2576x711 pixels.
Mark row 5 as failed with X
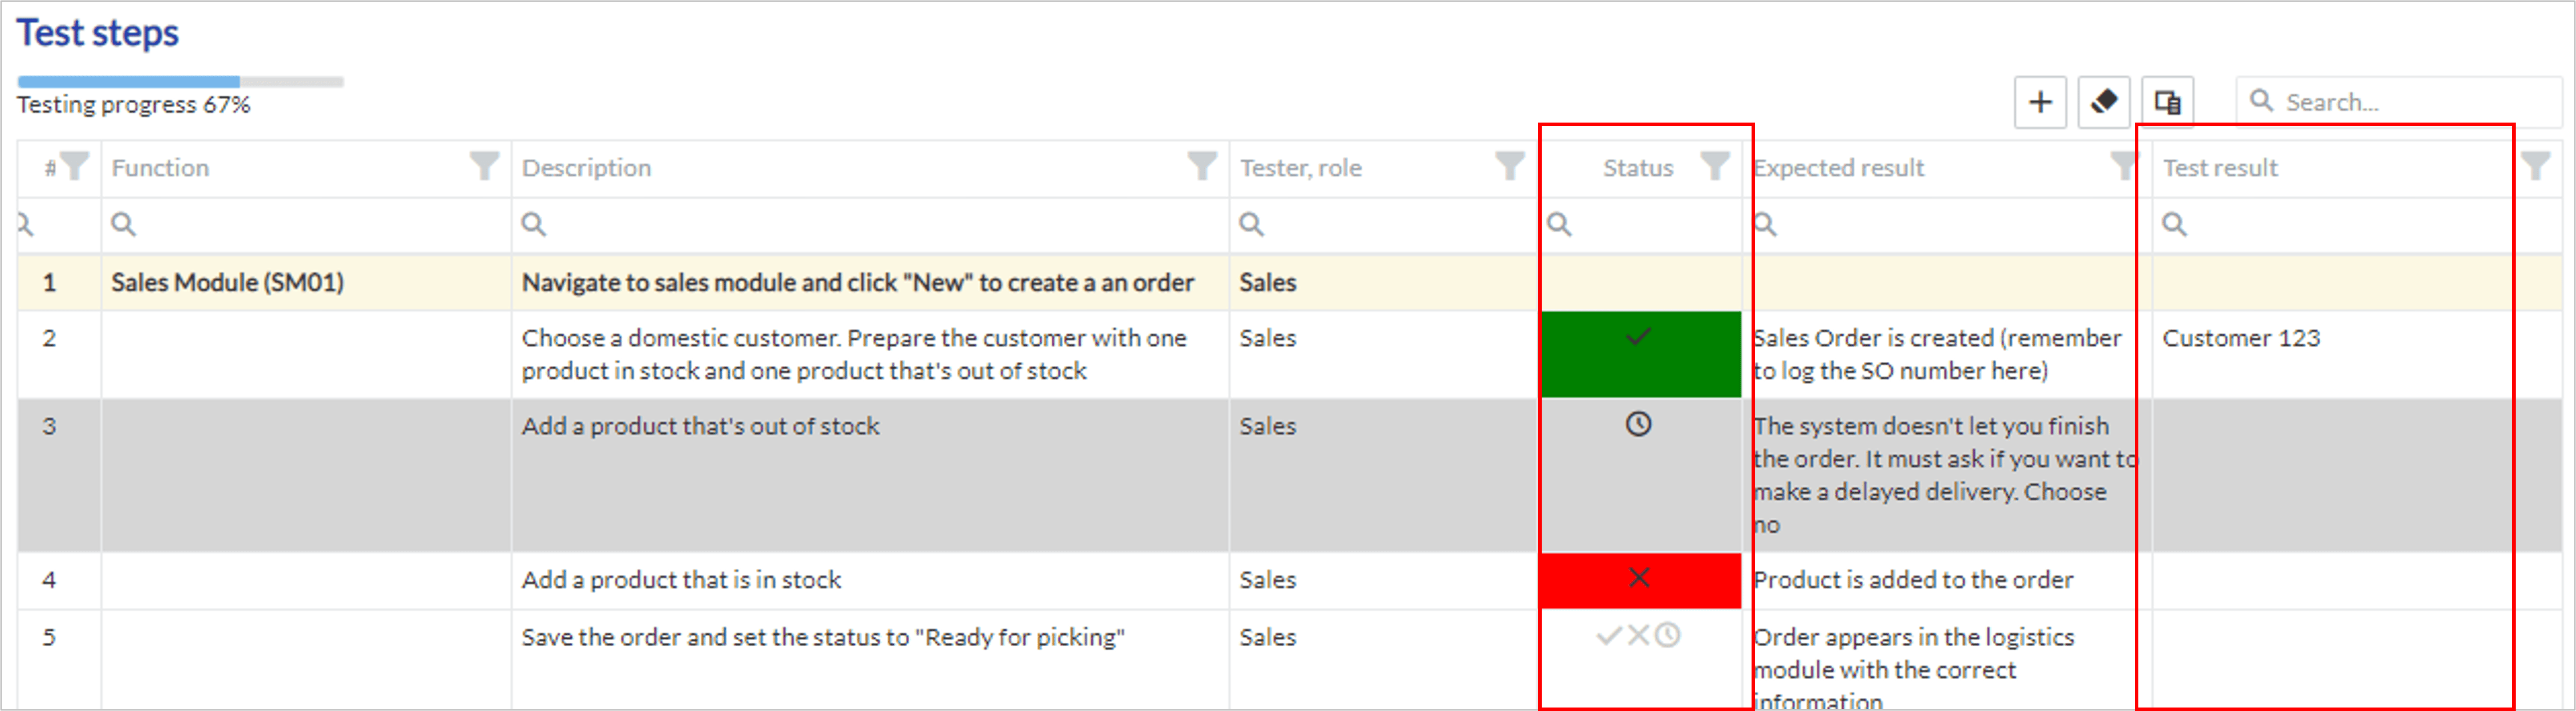click(1638, 635)
